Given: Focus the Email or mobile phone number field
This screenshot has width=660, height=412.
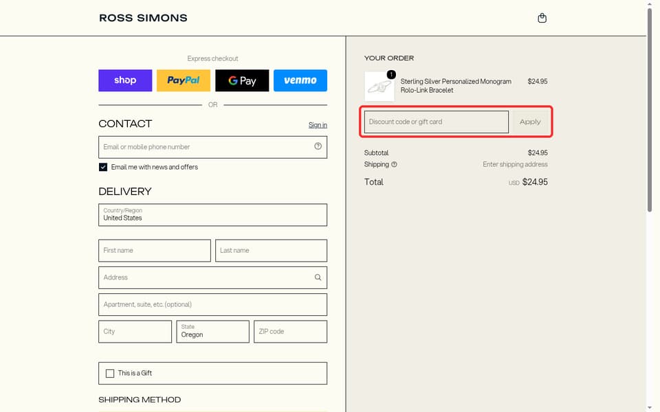Looking at the screenshot, I should pos(212,147).
